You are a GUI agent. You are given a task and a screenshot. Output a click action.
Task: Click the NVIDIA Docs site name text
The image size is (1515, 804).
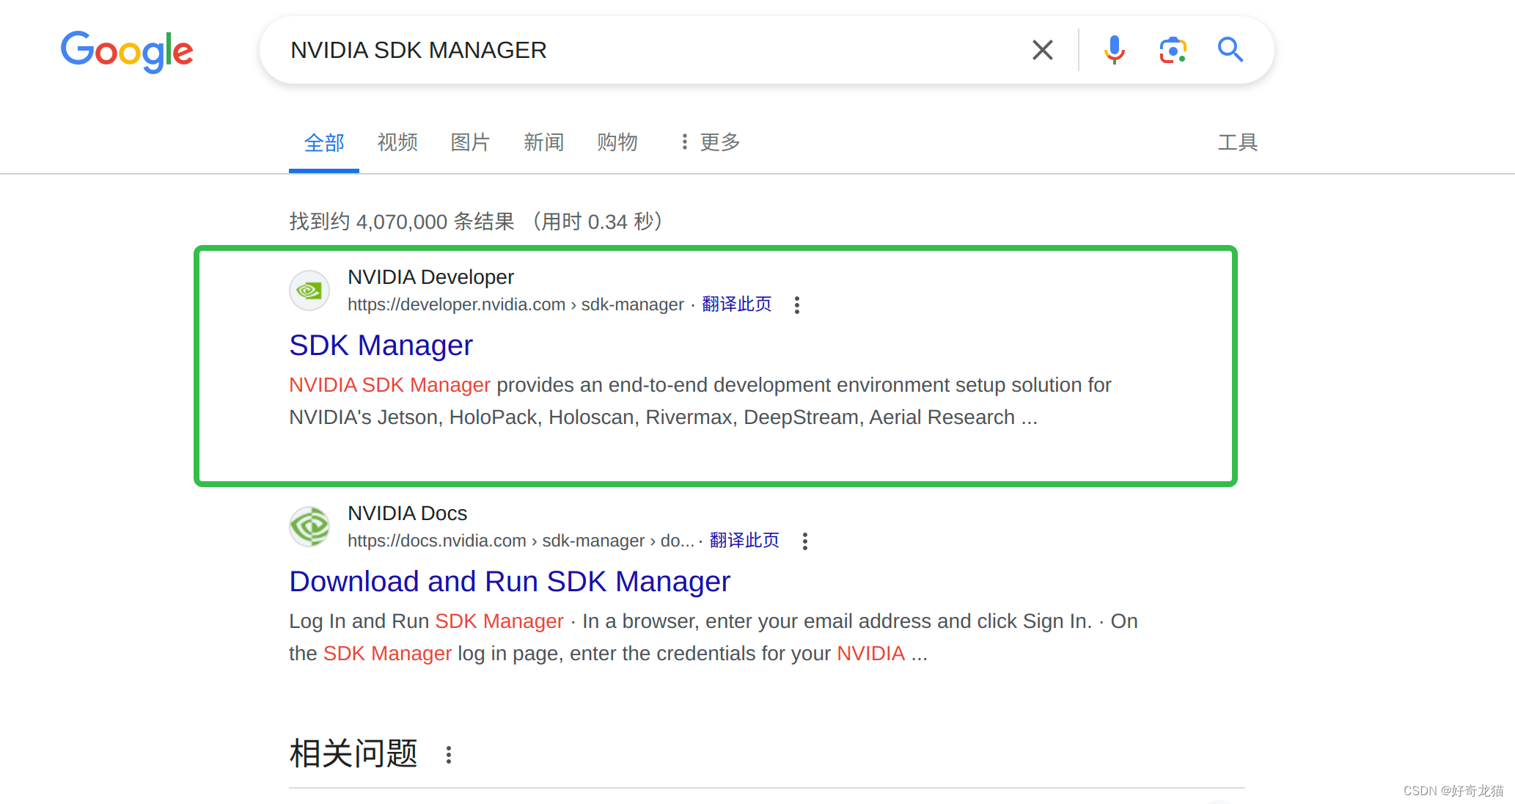(x=407, y=514)
